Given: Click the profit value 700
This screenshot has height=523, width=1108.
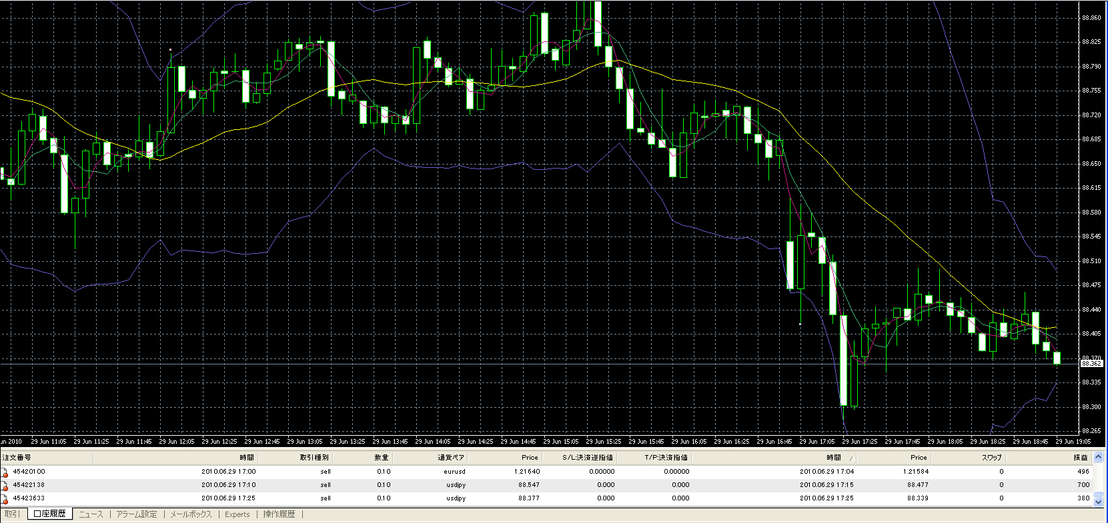Looking at the screenshot, I should coord(1083,485).
